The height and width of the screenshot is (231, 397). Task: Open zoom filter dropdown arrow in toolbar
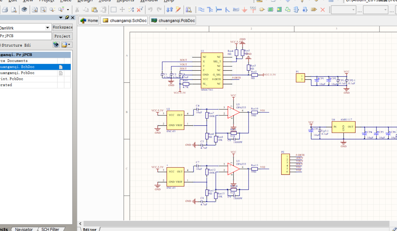68,10
